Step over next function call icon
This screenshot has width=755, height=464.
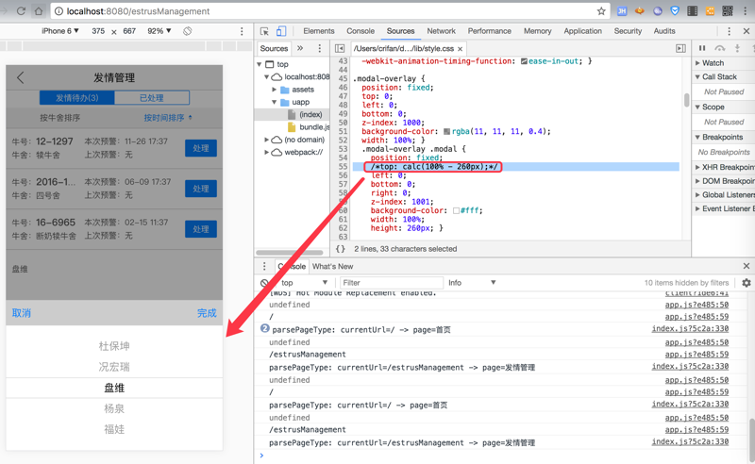point(720,48)
